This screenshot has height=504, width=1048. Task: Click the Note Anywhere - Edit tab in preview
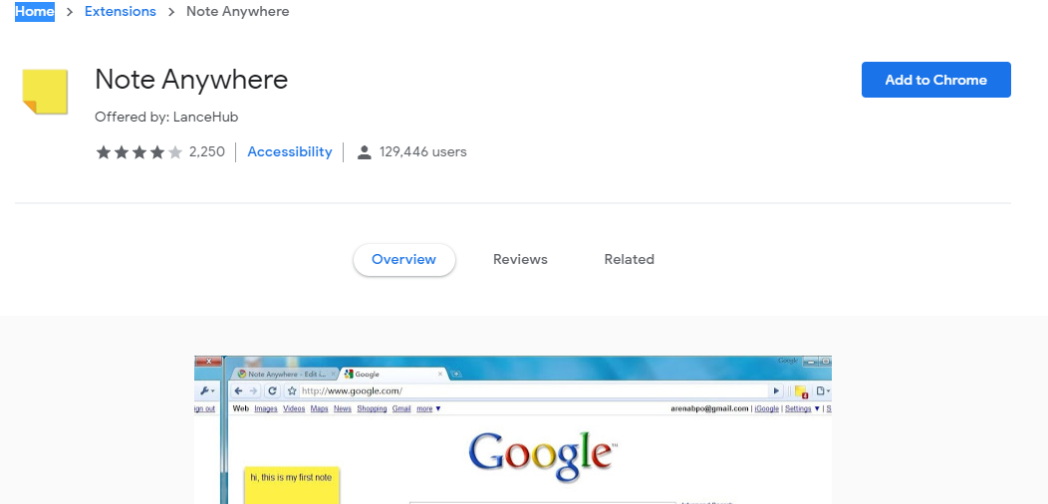(283, 375)
